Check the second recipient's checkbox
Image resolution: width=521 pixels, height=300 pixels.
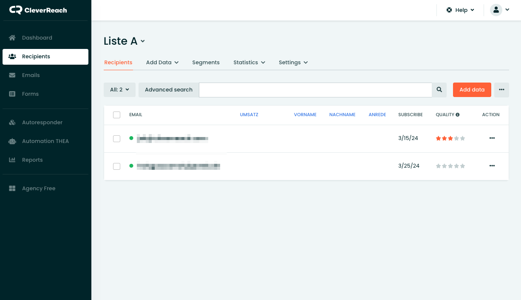pos(116,166)
